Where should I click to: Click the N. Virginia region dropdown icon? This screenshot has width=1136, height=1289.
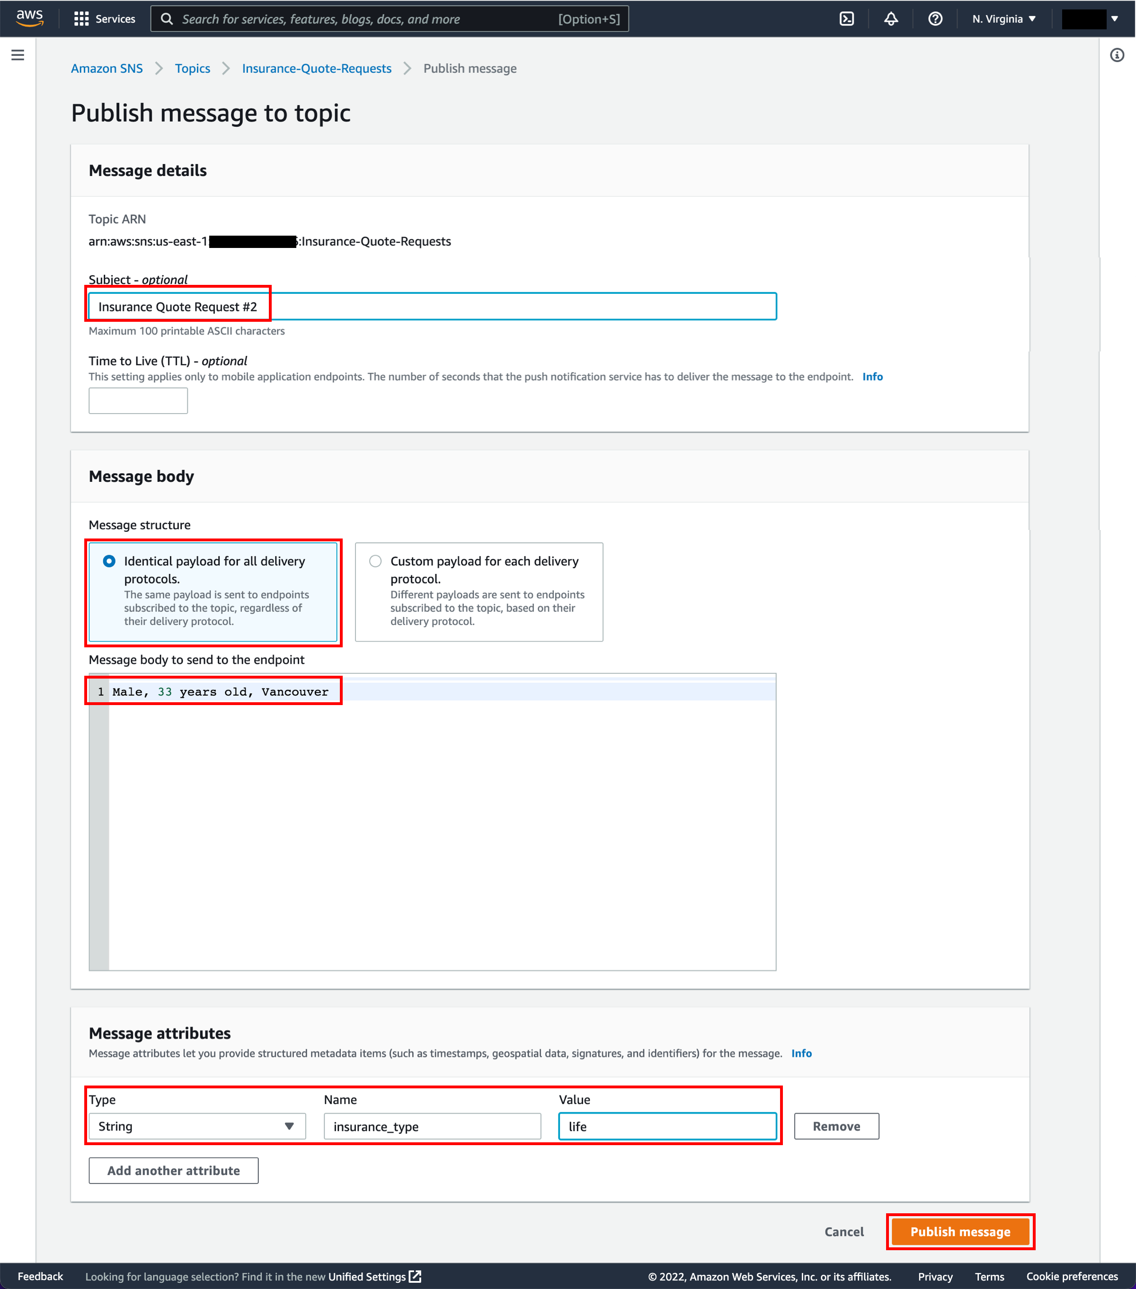click(1032, 18)
